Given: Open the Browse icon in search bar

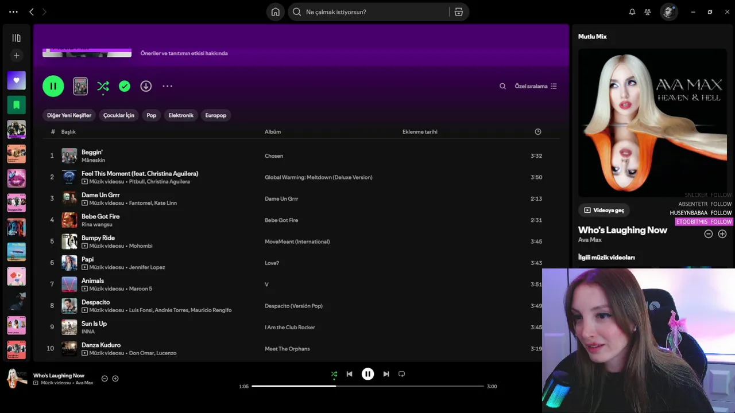Looking at the screenshot, I should [x=458, y=12].
